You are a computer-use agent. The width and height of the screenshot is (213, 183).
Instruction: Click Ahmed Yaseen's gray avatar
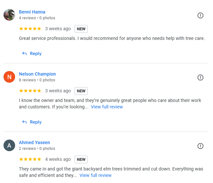click(9, 145)
